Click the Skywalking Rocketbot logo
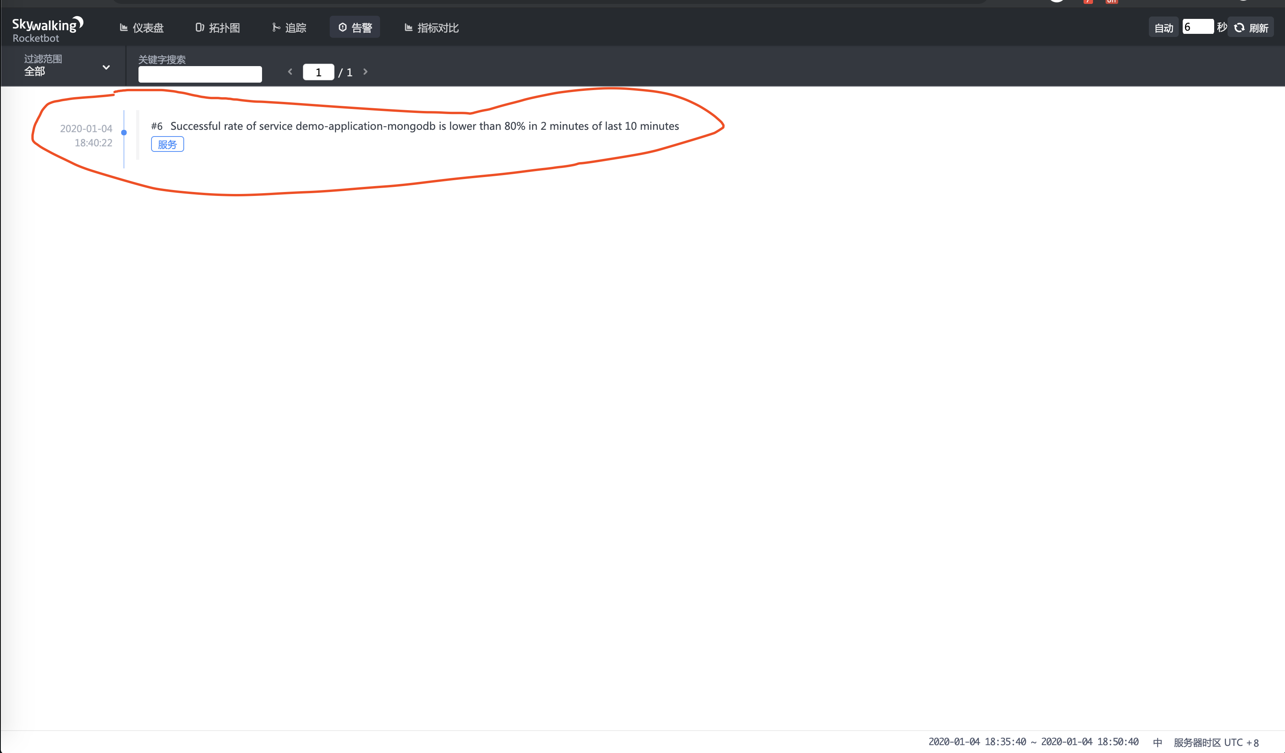 47,30
